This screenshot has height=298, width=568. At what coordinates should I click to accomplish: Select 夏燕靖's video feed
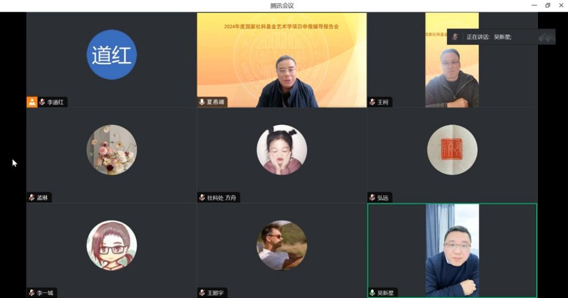282,60
